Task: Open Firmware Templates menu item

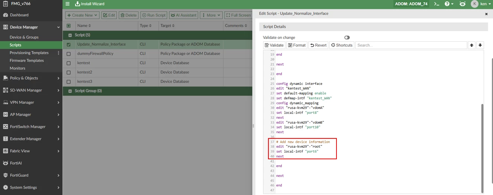Action: click(26, 61)
